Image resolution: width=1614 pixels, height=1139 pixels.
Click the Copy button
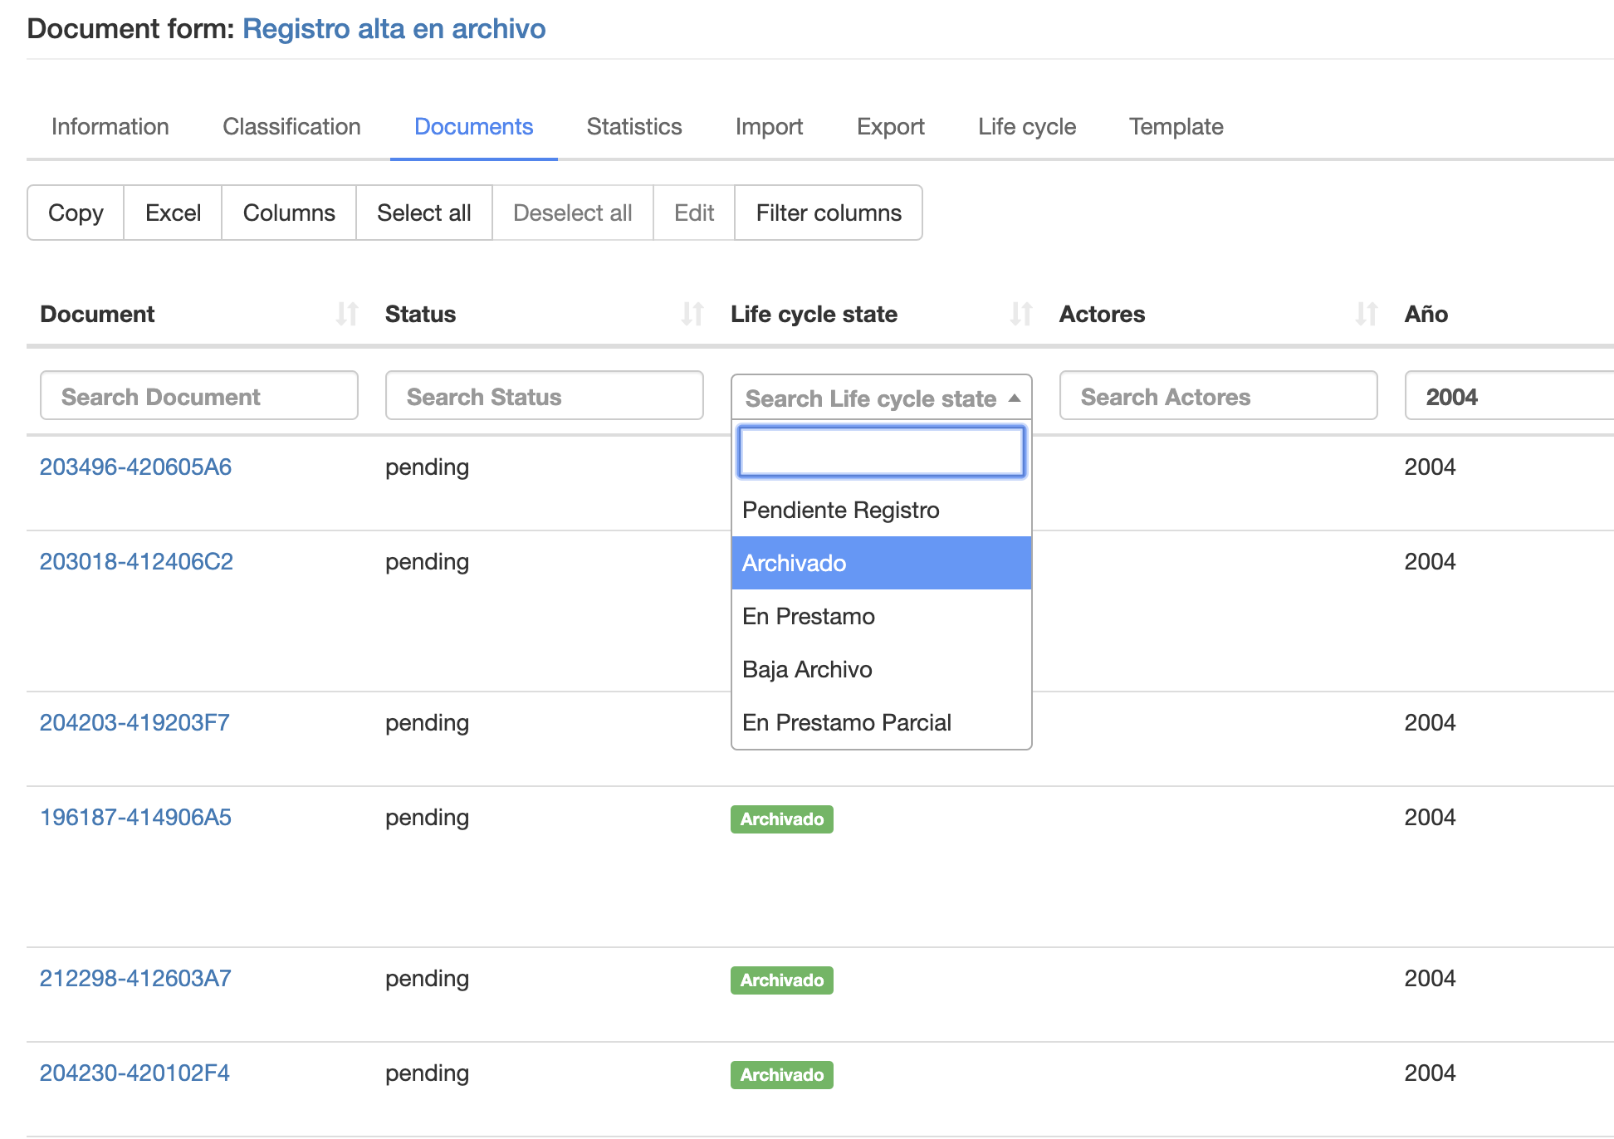(x=76, y=213)
